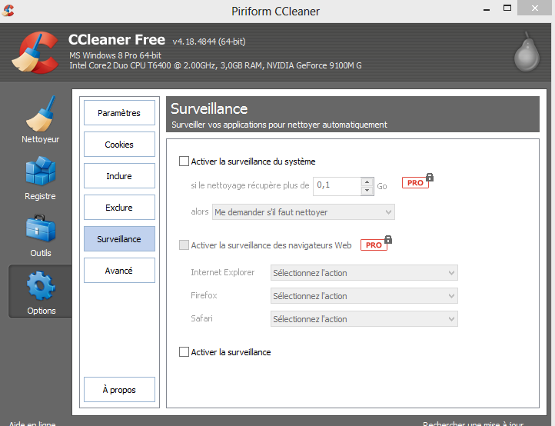Expand the 'Me demander s'il faut nettoyer' dropdown
Viewport: 555px width, 426px height.
coord(304,212)
